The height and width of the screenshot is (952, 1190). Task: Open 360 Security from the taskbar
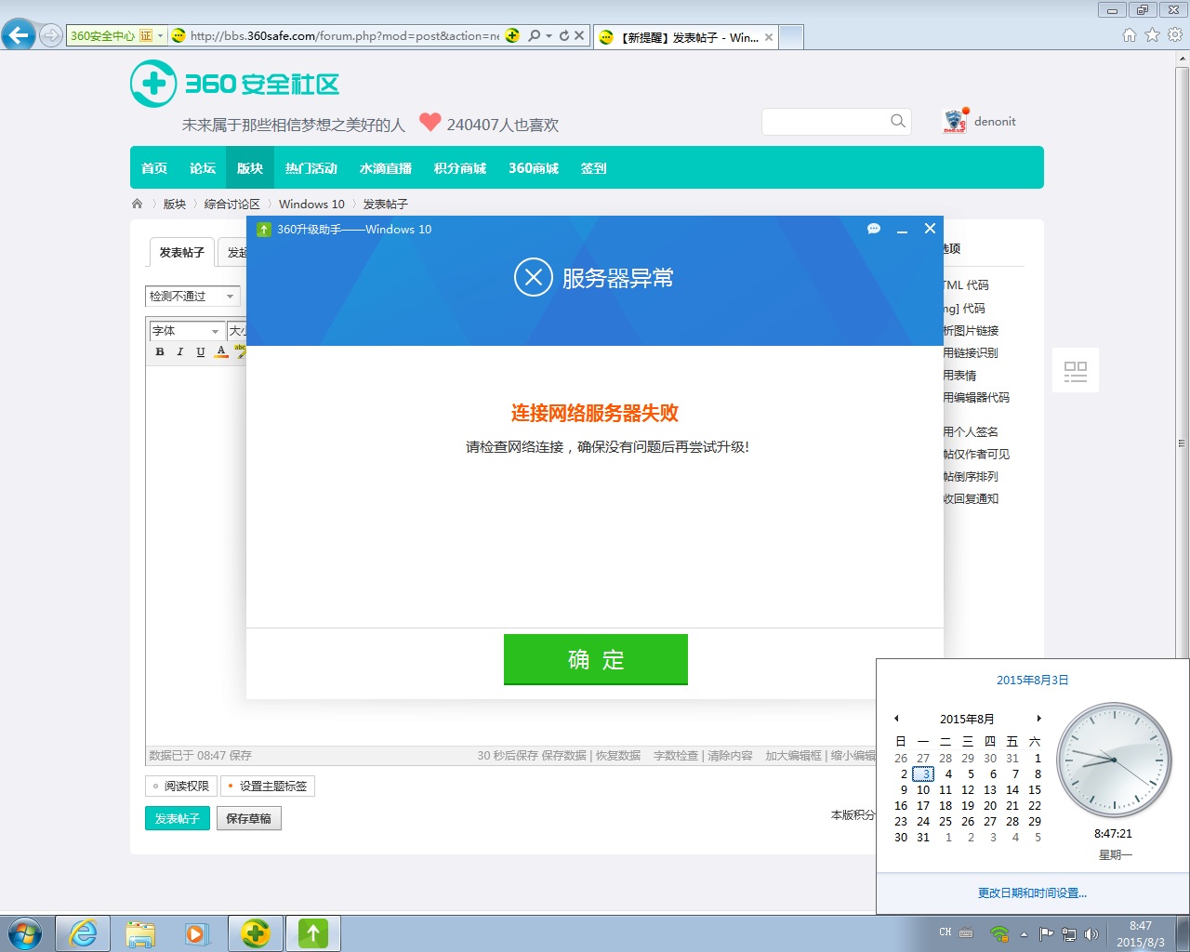[255, 932]
